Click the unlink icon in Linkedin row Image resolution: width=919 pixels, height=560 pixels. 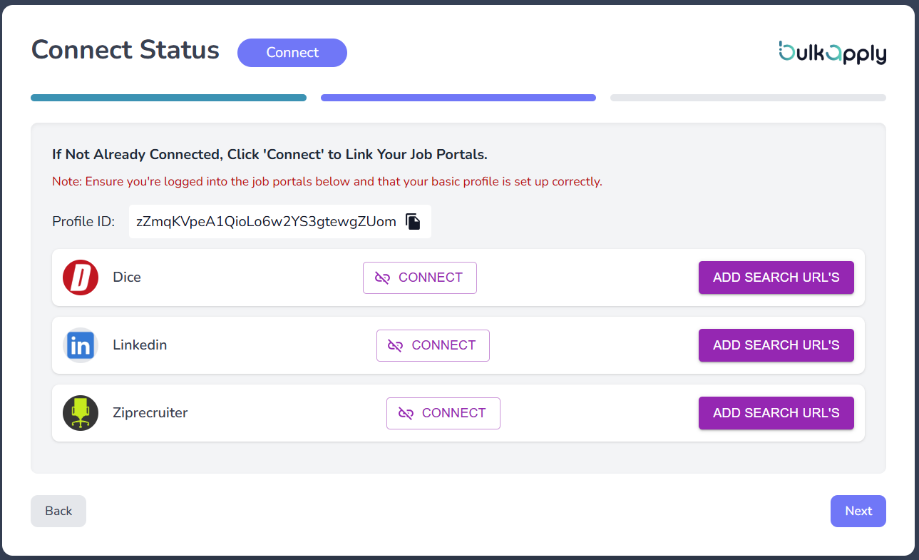[x=395, y=346]
